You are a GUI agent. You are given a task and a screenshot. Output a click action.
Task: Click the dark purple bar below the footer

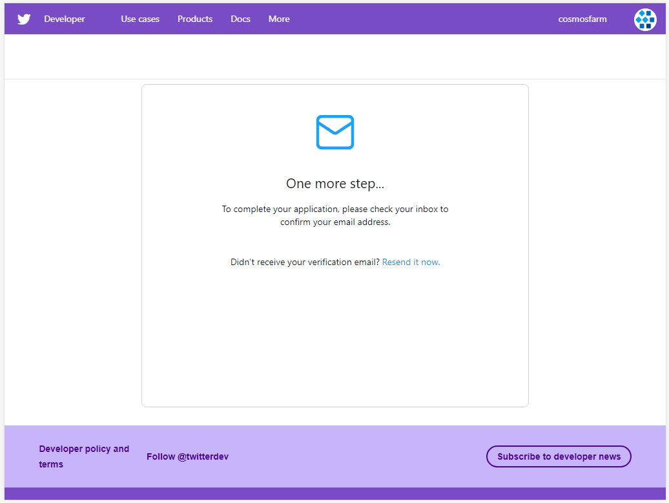(x=334, y=494)
